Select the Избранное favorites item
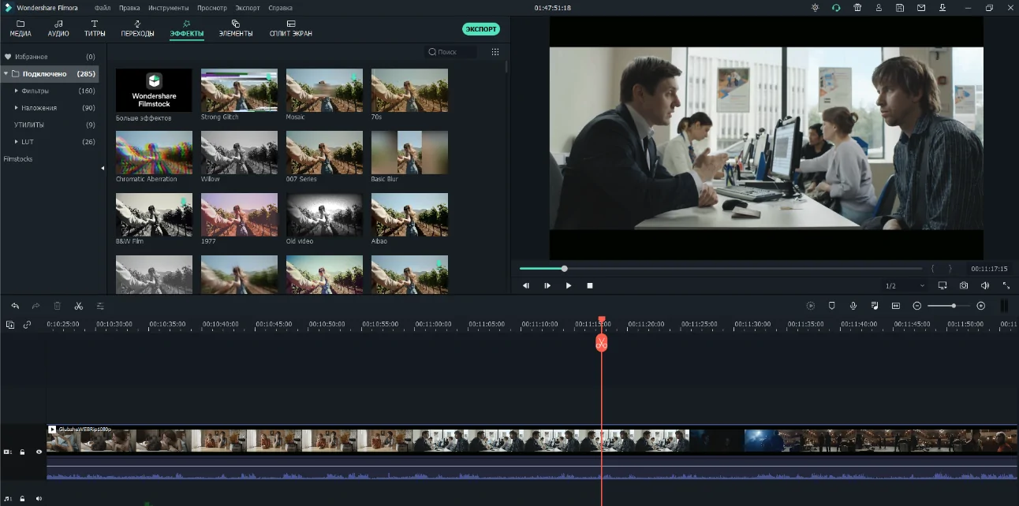The height and width of the screenshot is (506, 1019). coord(49,57)
